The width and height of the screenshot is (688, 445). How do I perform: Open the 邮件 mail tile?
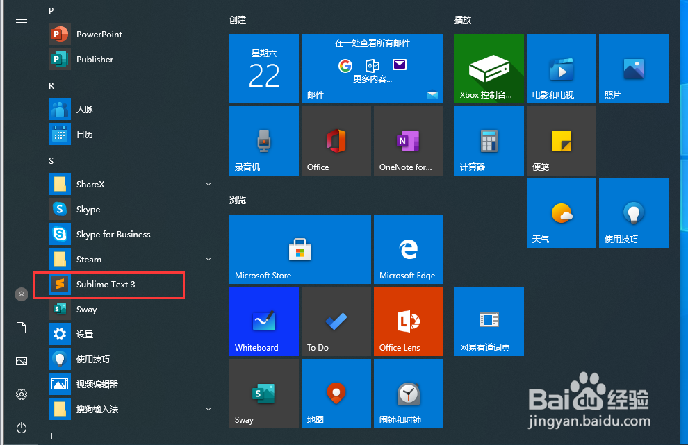[372, 69]
